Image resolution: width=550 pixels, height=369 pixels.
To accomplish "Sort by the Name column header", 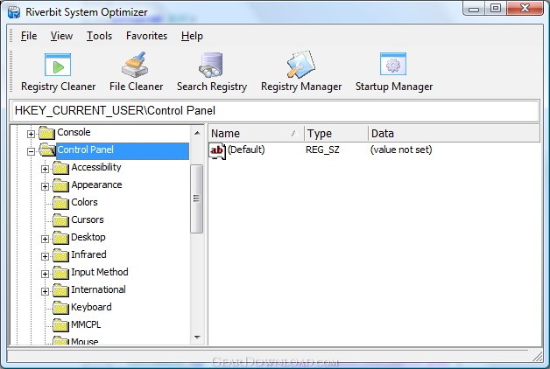I will click(255, 134).
